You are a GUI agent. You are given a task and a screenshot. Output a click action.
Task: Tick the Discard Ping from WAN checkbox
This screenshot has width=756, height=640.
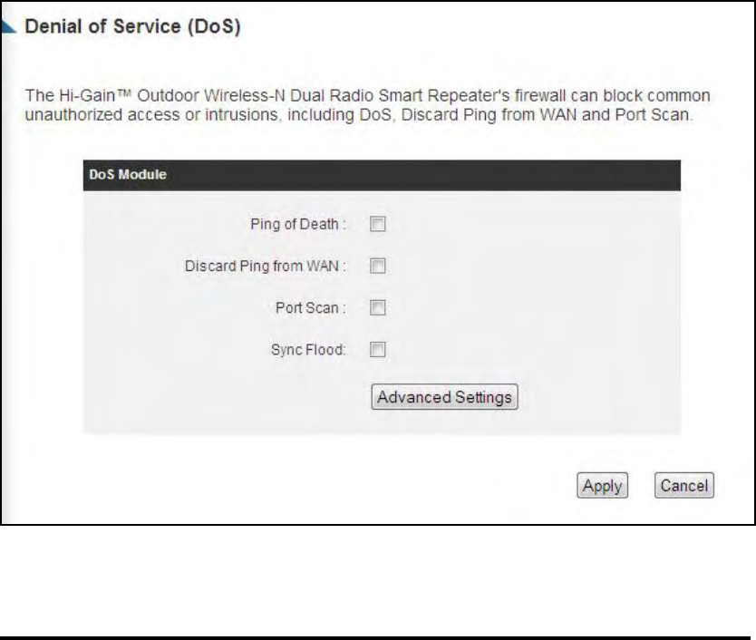click(377, 266)
